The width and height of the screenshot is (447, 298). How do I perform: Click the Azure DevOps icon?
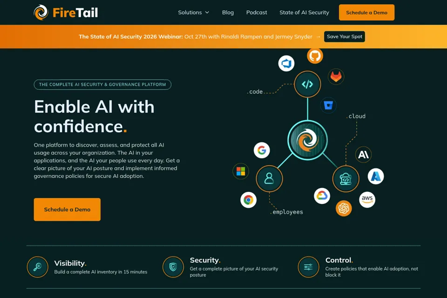pos(286,63)
